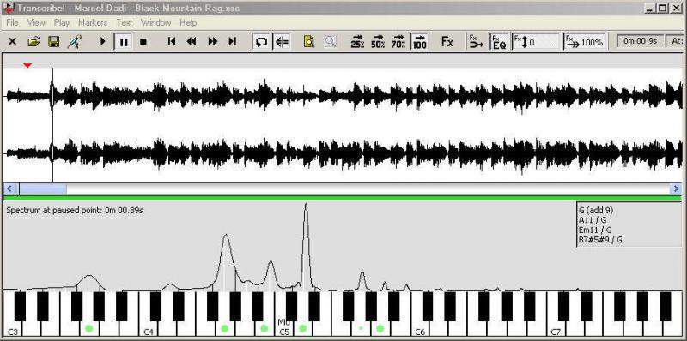Open the Markers menu
The height and width of the screenshot is (341, 687).
pyautogui.click(x=93, y=23)
